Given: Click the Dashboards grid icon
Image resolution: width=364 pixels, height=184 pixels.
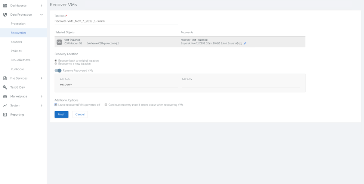Looking at the screenshot, I should [x=5, y=6].
